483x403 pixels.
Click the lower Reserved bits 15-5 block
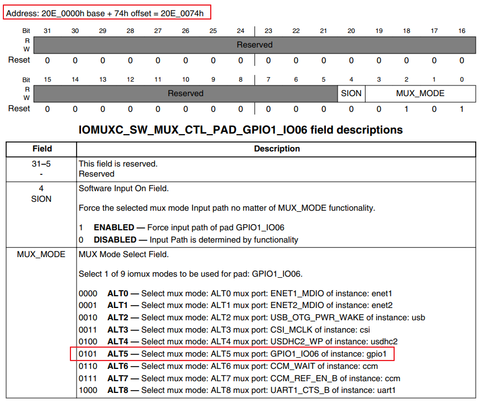point(186,93)
